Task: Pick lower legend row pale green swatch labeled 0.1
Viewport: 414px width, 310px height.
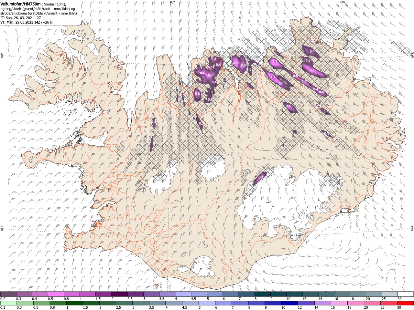Action: (x=8, y=303)
